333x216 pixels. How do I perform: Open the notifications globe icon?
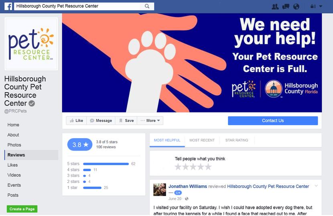[x=296, y=6]
